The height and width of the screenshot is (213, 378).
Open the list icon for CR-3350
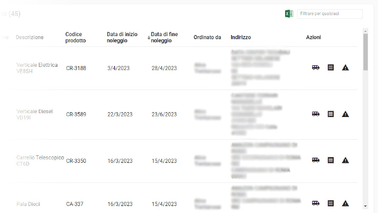click(330, 160)
